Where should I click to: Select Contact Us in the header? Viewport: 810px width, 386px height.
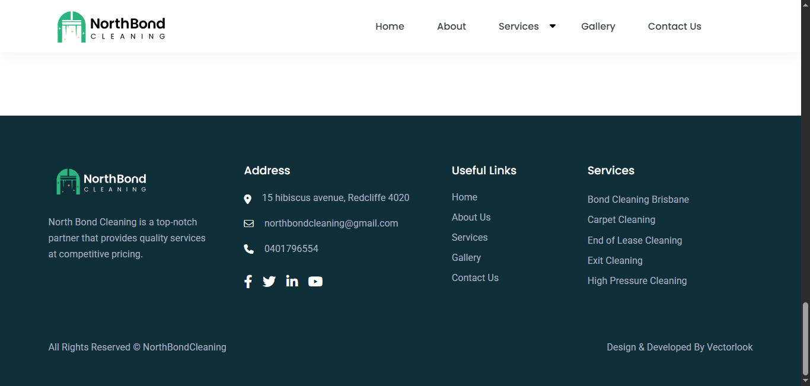pyautogui.click(x=674, y=27)
